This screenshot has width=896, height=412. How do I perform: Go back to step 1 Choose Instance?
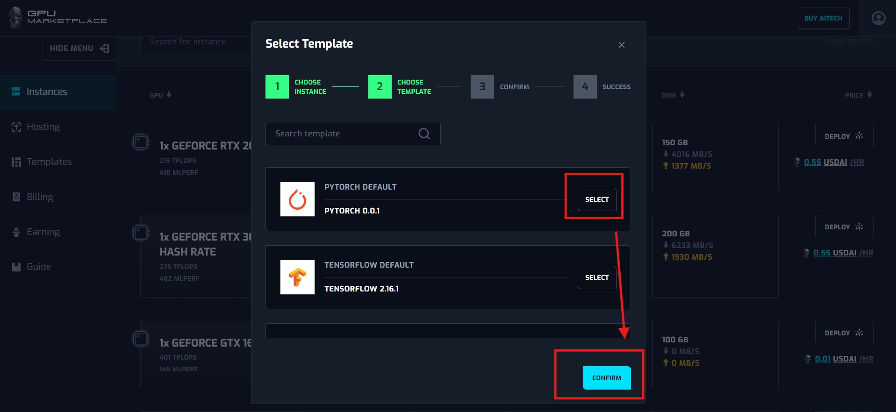click(277, 87)
